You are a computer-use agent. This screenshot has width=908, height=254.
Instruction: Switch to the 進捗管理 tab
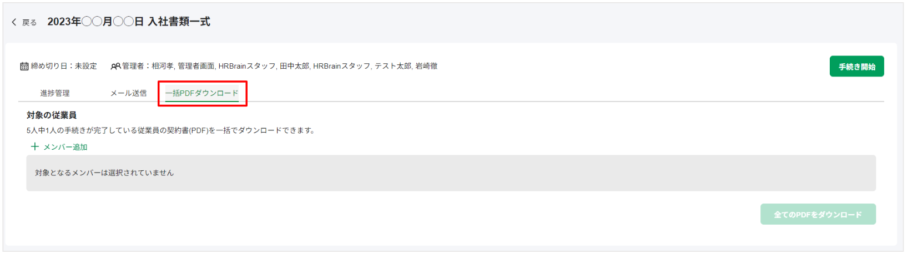point(54,93)
